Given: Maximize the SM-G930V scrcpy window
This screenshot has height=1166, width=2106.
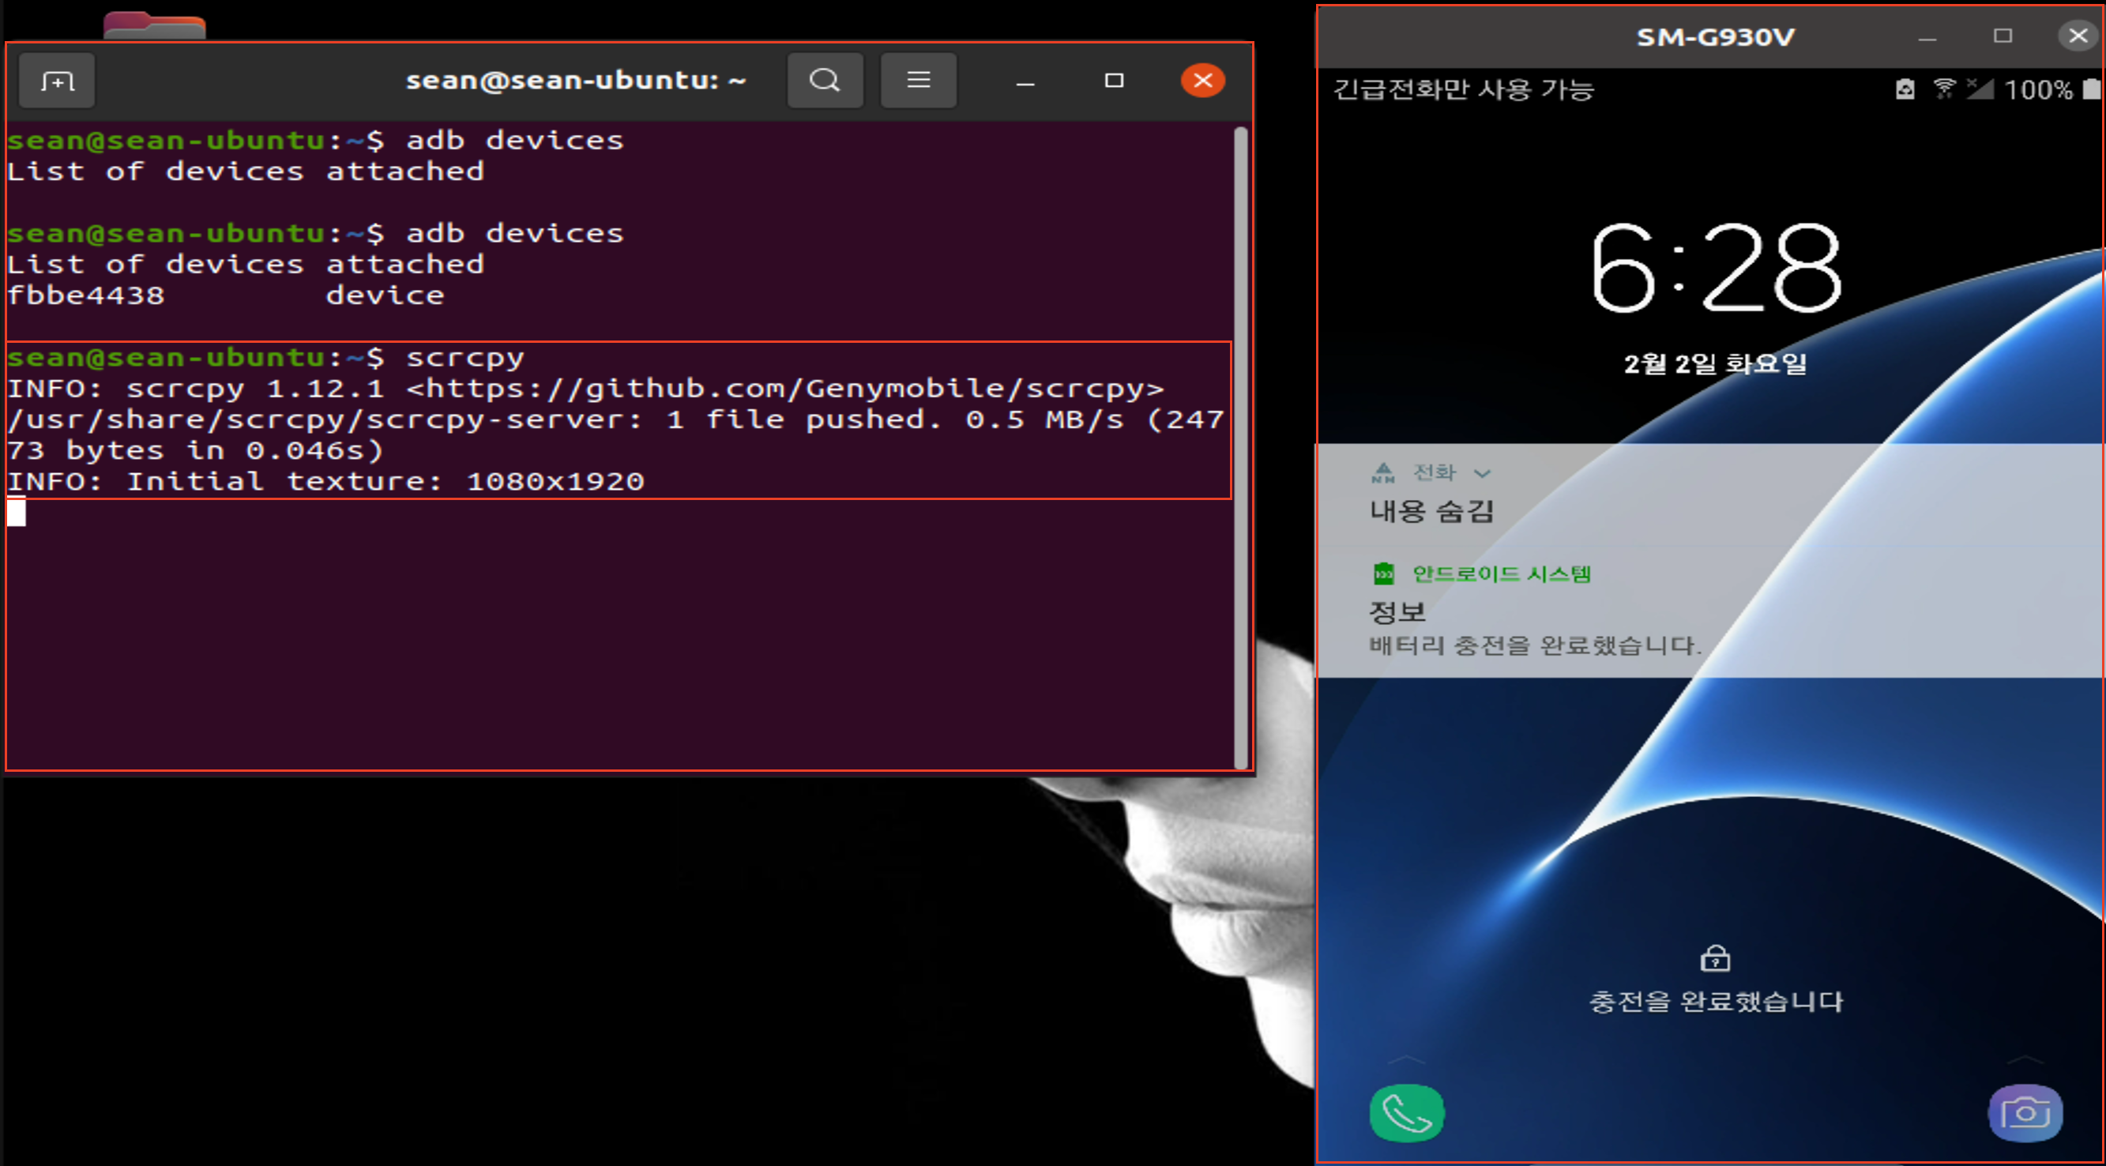Looking at the screenshot, I should coord(2003,36).
